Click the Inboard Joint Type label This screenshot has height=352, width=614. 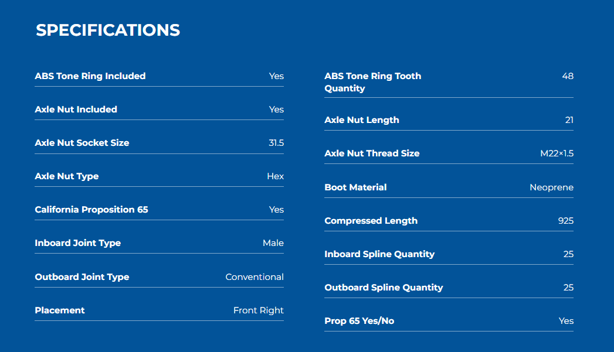tap(77, 243)
